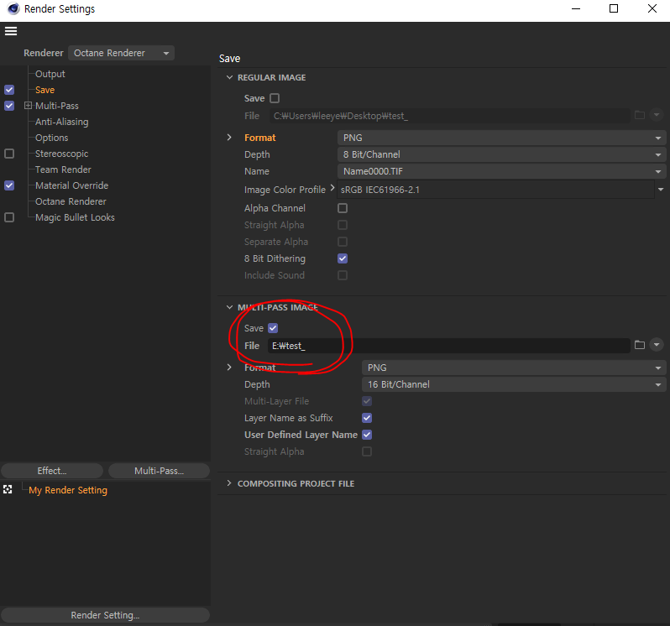Browse folder for Multi-Pass Image file path
Screen dimensions: 670x626
coord(639,345)
